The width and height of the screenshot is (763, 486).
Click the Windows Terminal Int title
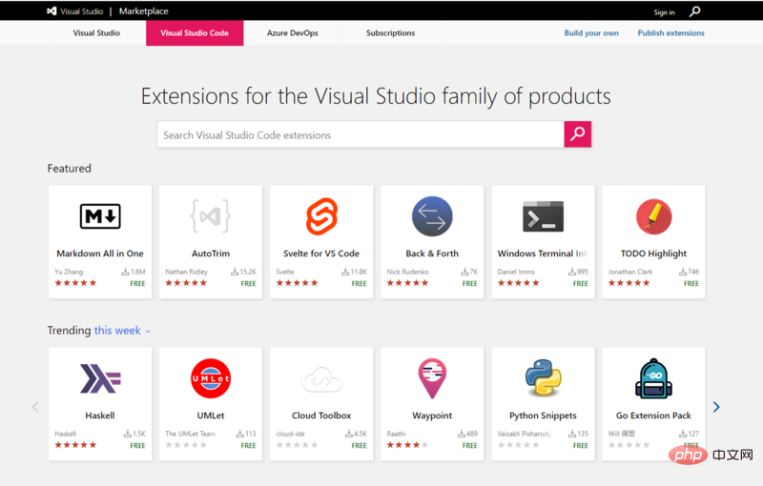click(x=543, y=253)
